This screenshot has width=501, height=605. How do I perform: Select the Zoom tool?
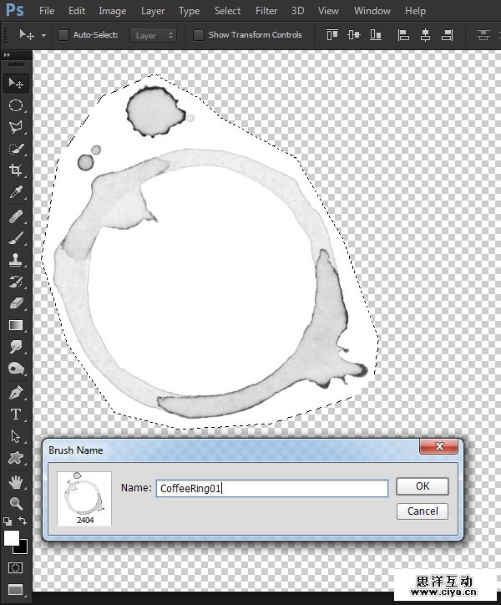pos(16,503)
